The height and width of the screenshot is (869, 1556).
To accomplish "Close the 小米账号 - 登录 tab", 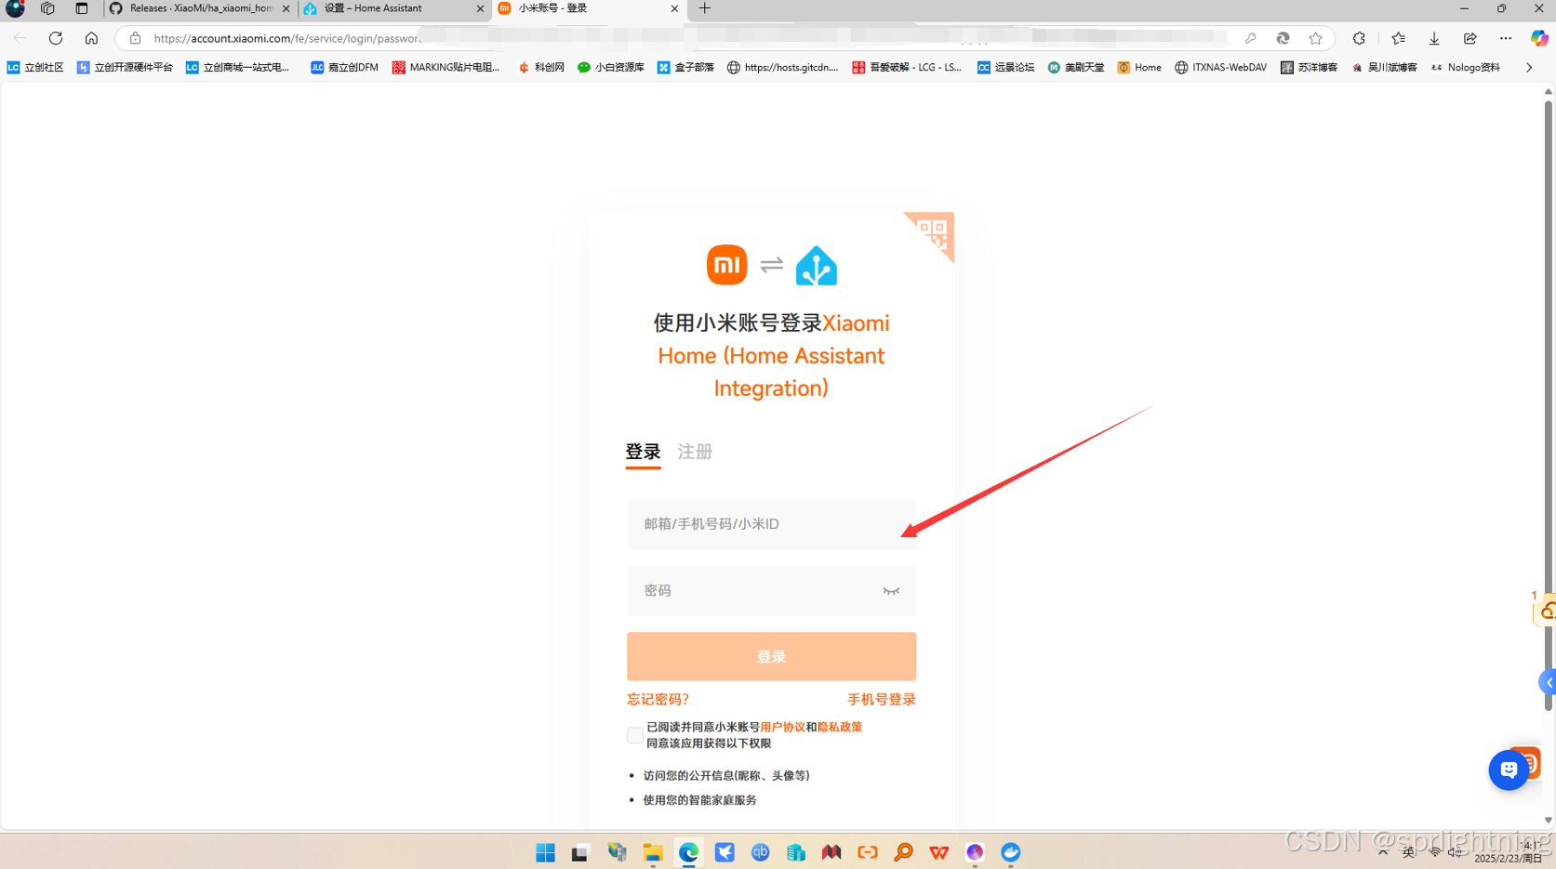I will click(674, 8).
